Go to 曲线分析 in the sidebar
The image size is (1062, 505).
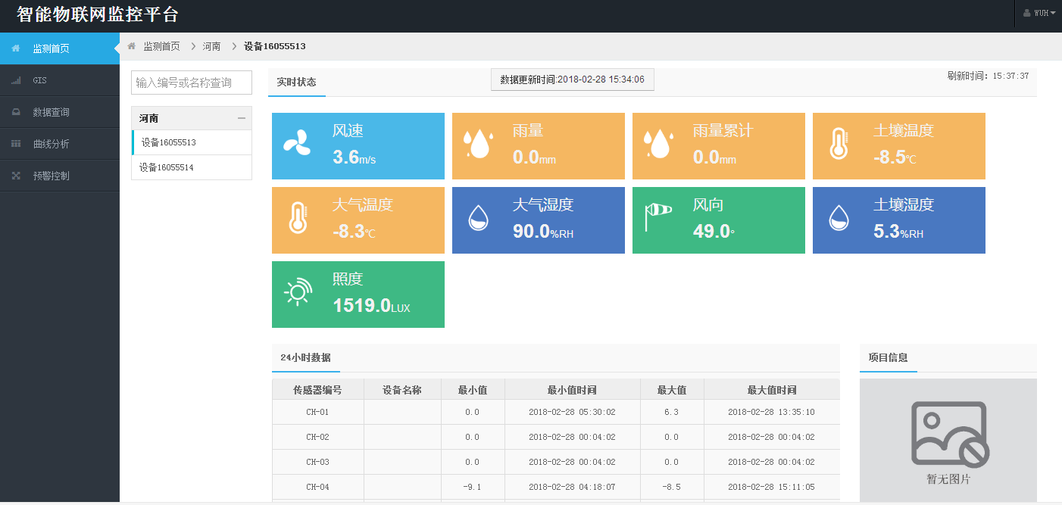(51, 144)
